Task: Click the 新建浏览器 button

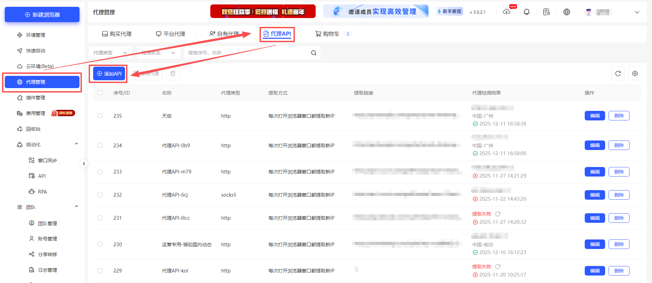Action: (42, 15)
